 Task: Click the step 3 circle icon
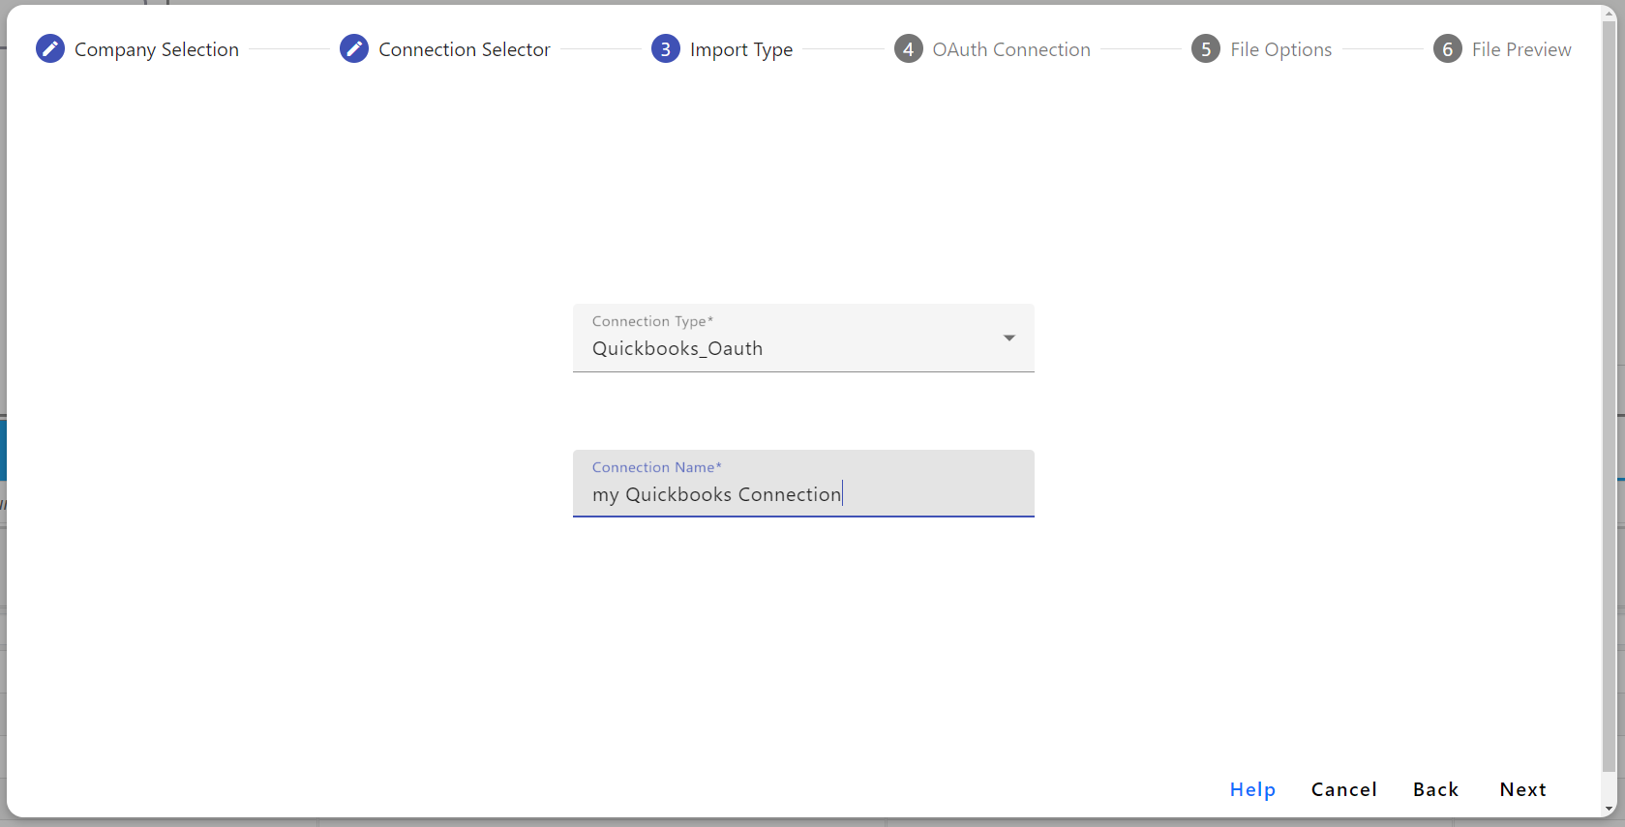tap(666, 48)
